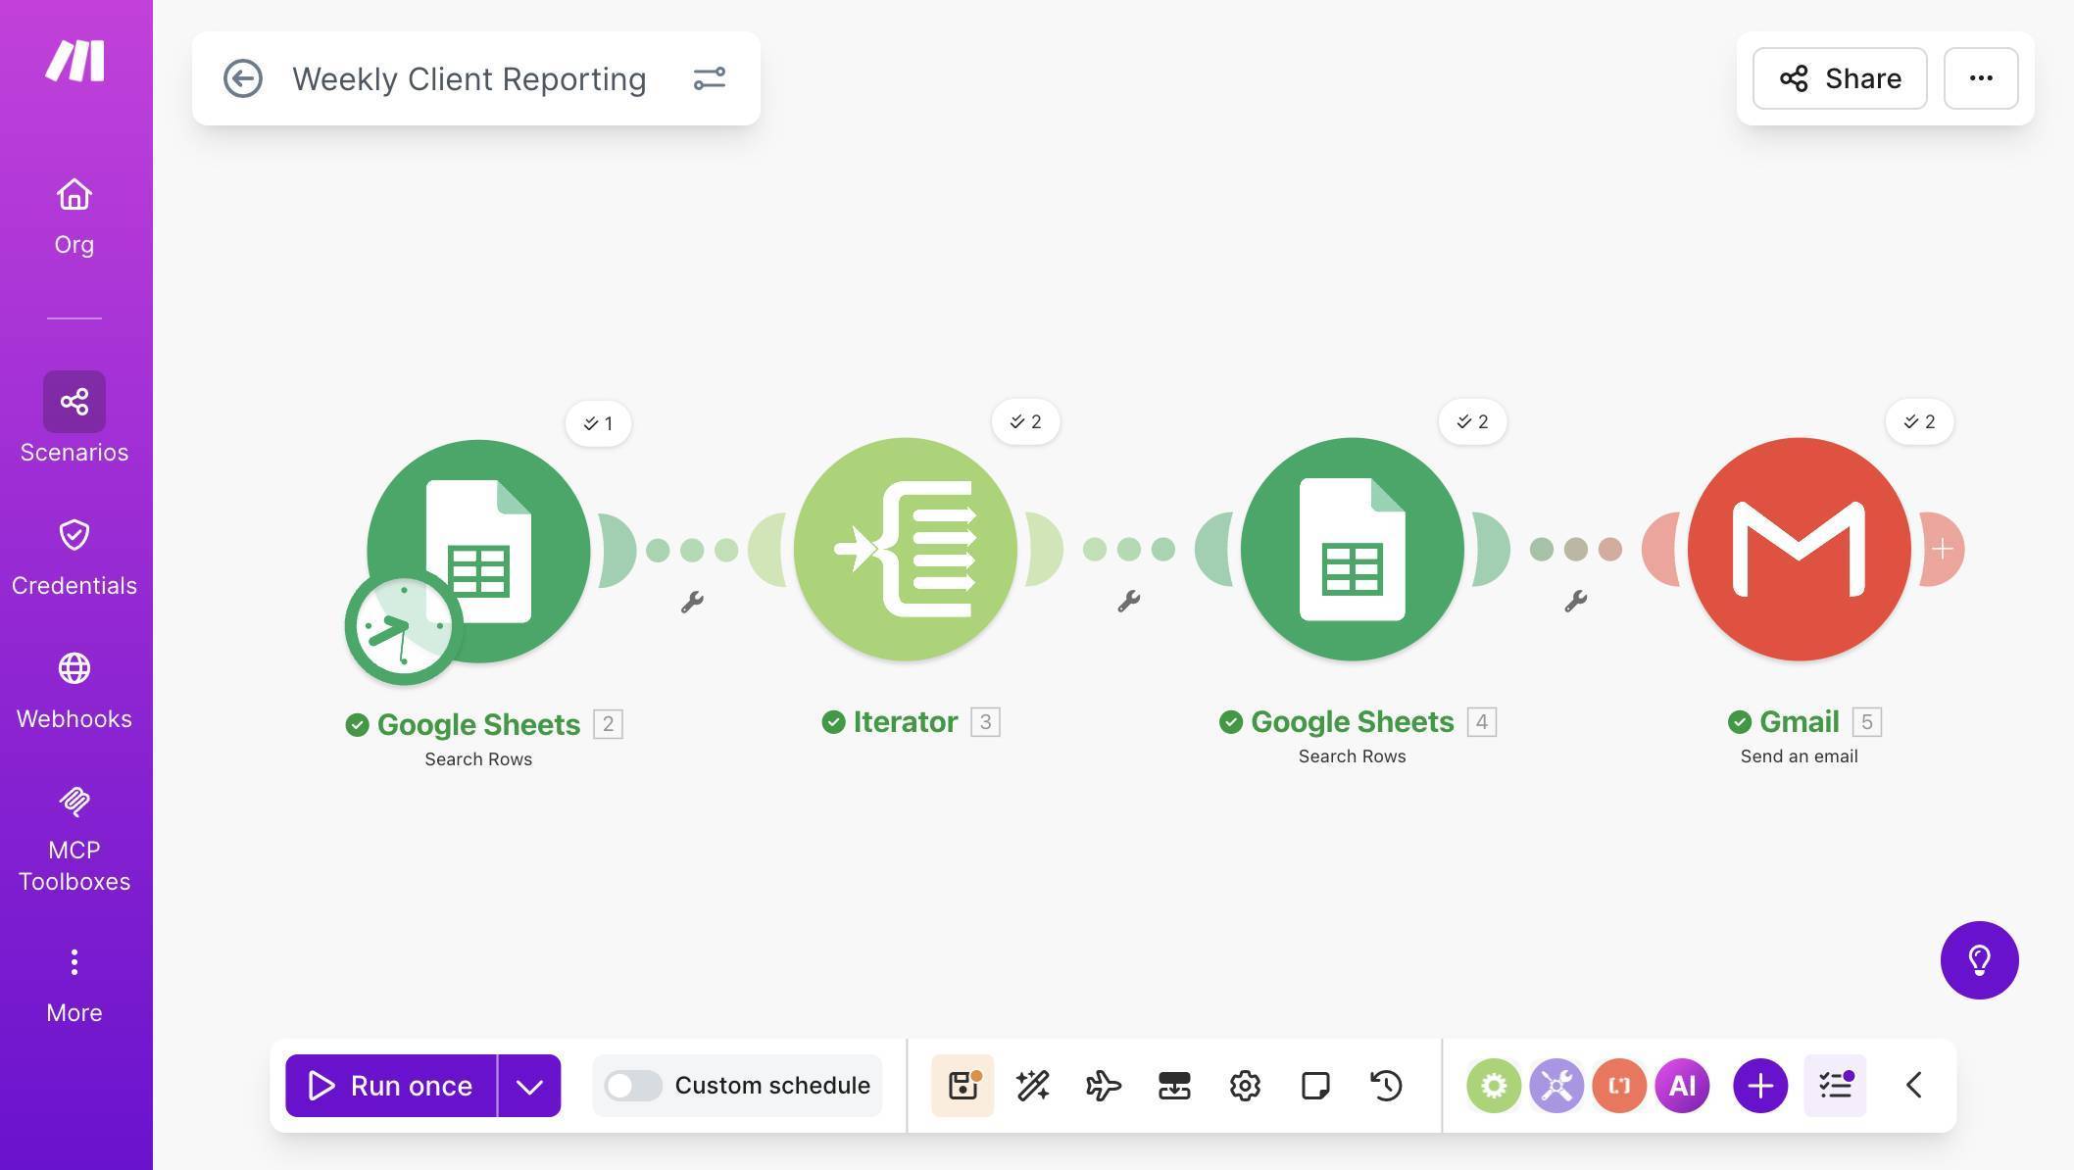Toggle the checklist panel icon
The height and width of the screenshot is (1170, 2074).
click(1834, 1085)
